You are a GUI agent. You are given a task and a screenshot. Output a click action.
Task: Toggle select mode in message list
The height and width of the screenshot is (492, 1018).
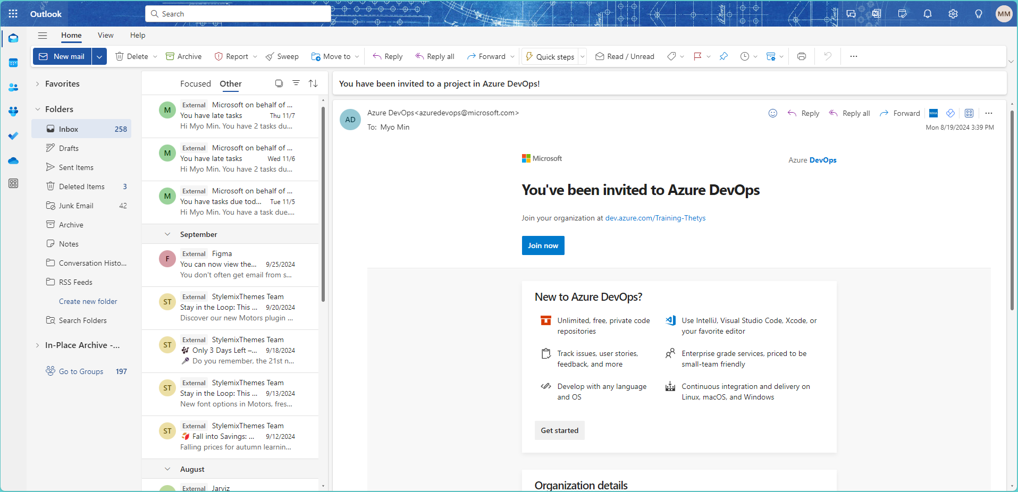[x=279, y=83]
